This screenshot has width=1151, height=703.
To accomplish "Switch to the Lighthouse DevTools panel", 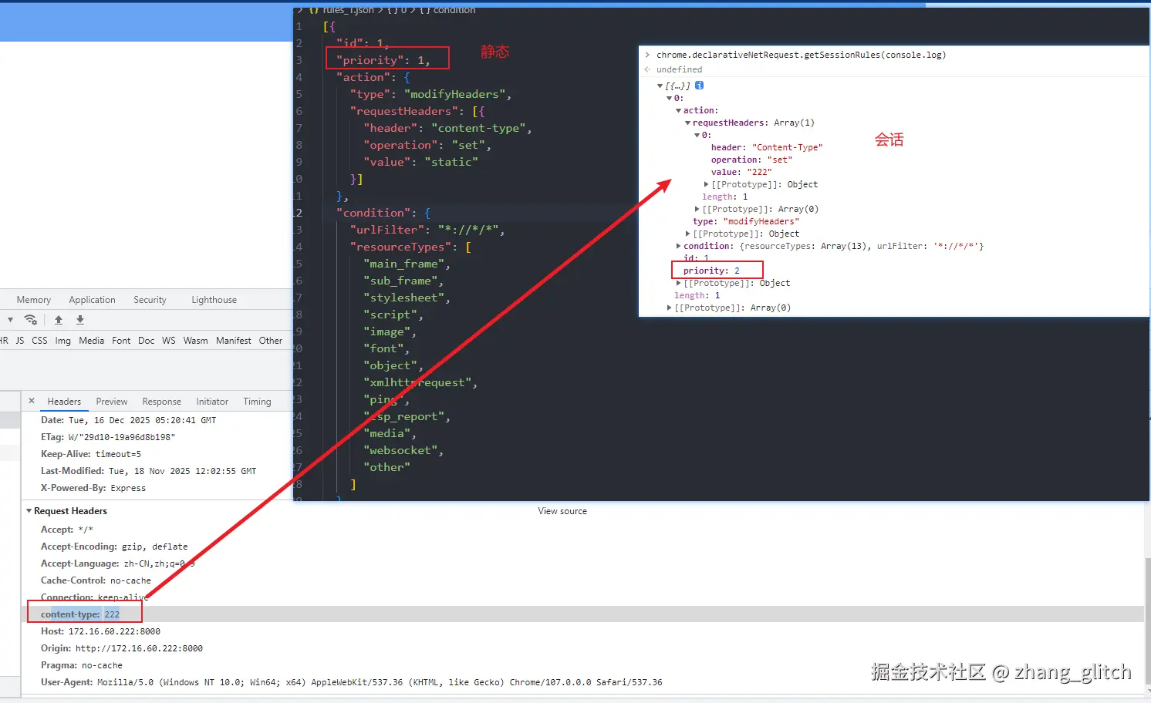I will 214,300.
